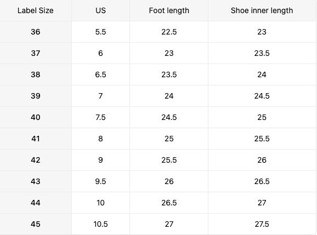Select foot length 22.5 cell

click(x=169, y=32)
